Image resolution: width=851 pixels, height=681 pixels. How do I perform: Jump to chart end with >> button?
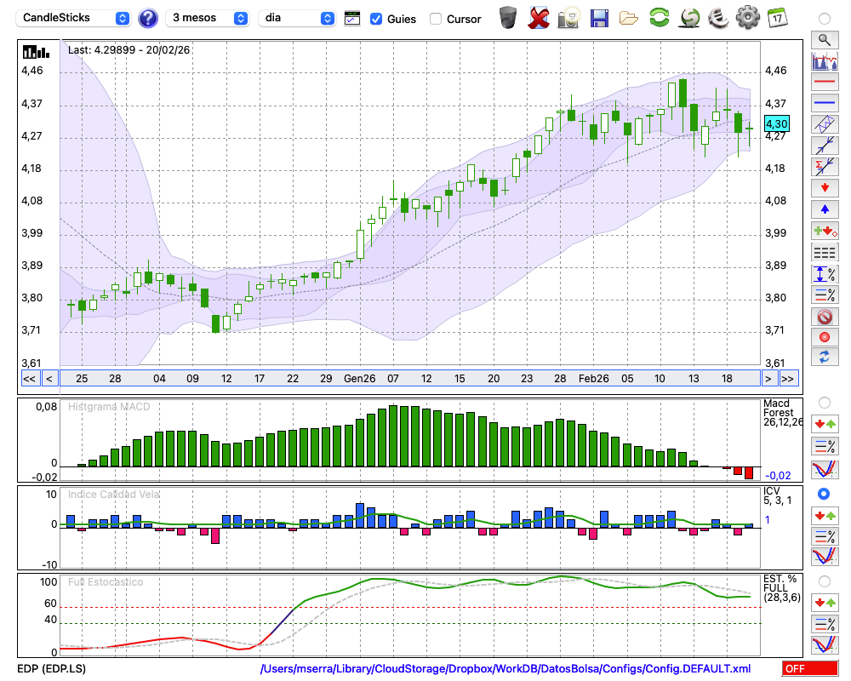point(788,379)
